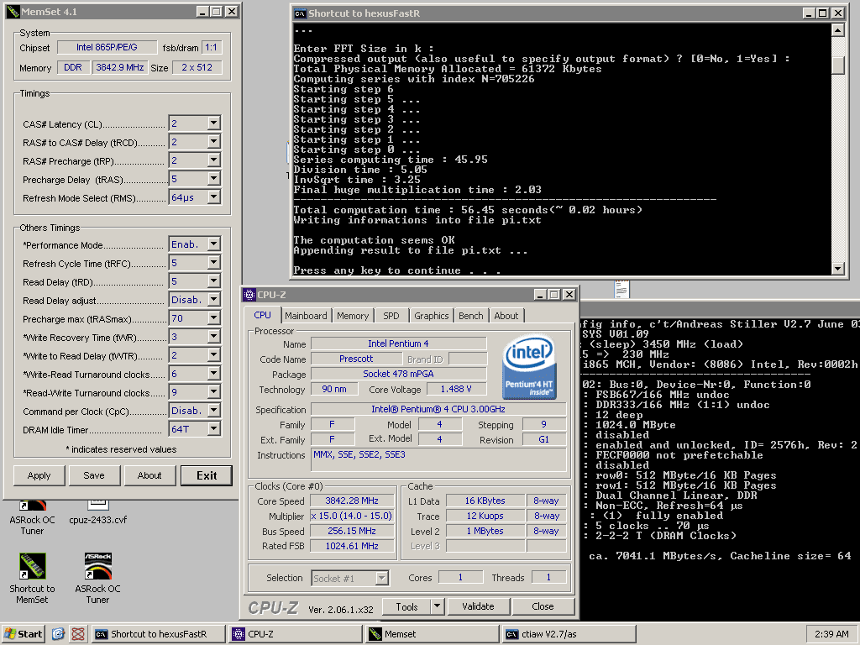
Task: Click hexusFastR console scroll up arrow
Action: pyautogui.click(x=837, y=30)
